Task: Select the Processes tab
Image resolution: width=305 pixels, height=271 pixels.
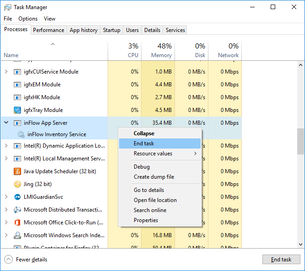Action: pyautogui.click(x=16, y=29)
